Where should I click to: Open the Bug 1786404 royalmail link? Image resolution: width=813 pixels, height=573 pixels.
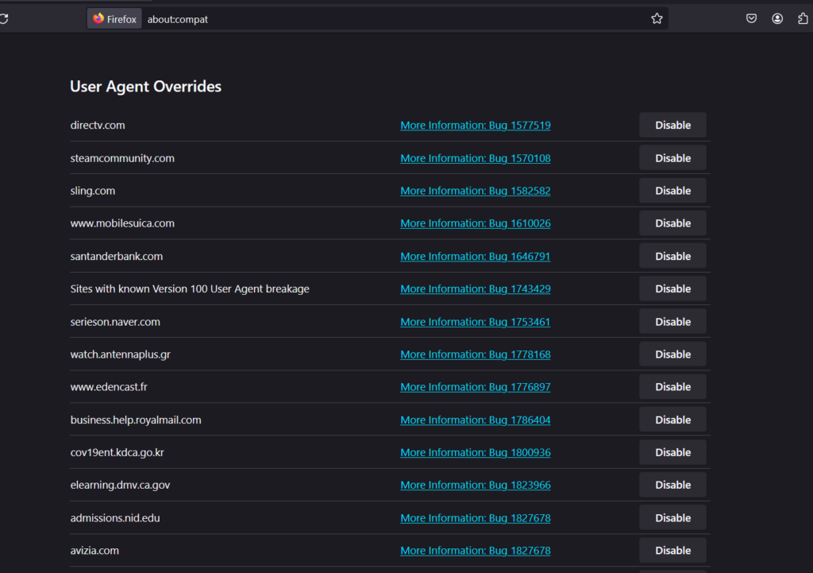(x=475, y=420)
